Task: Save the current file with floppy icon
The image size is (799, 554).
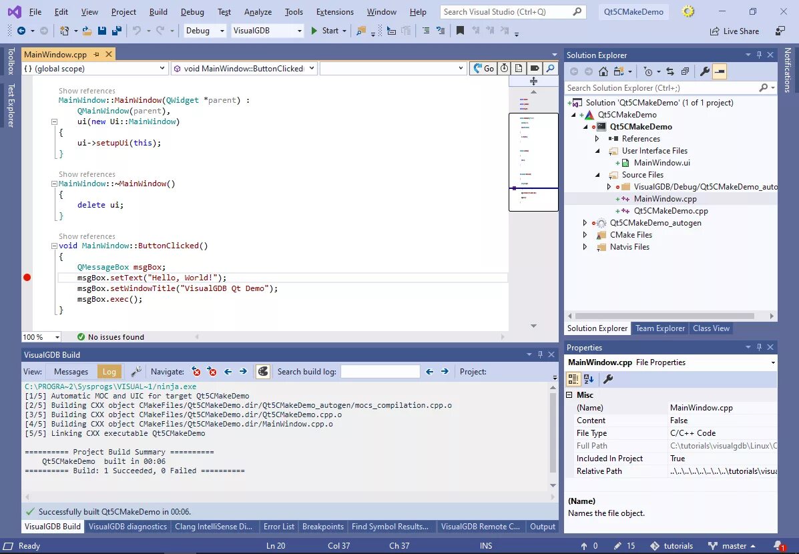Action: pyautogui.click(x=102, y=31)
